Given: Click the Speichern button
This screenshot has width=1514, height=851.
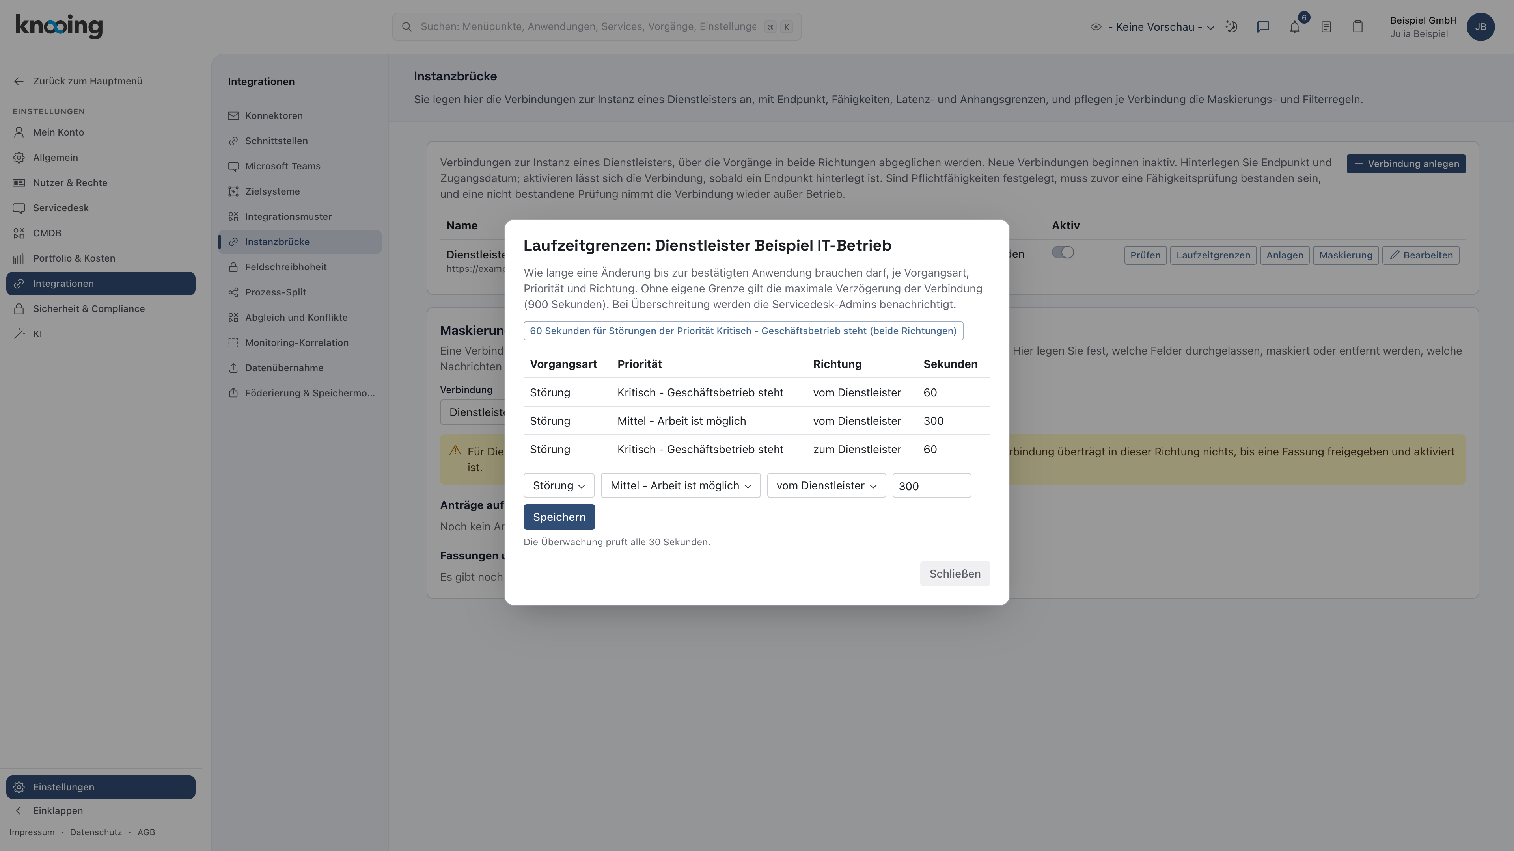Looking at the screenshot, I should coord(559,517).
